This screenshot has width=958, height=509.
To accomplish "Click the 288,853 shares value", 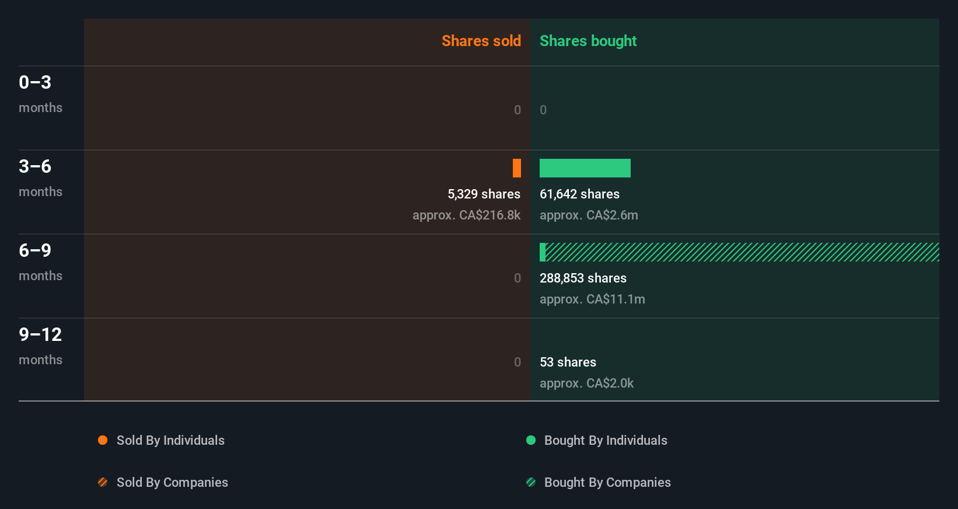I will pyautogui.click(x=583, y=278).
